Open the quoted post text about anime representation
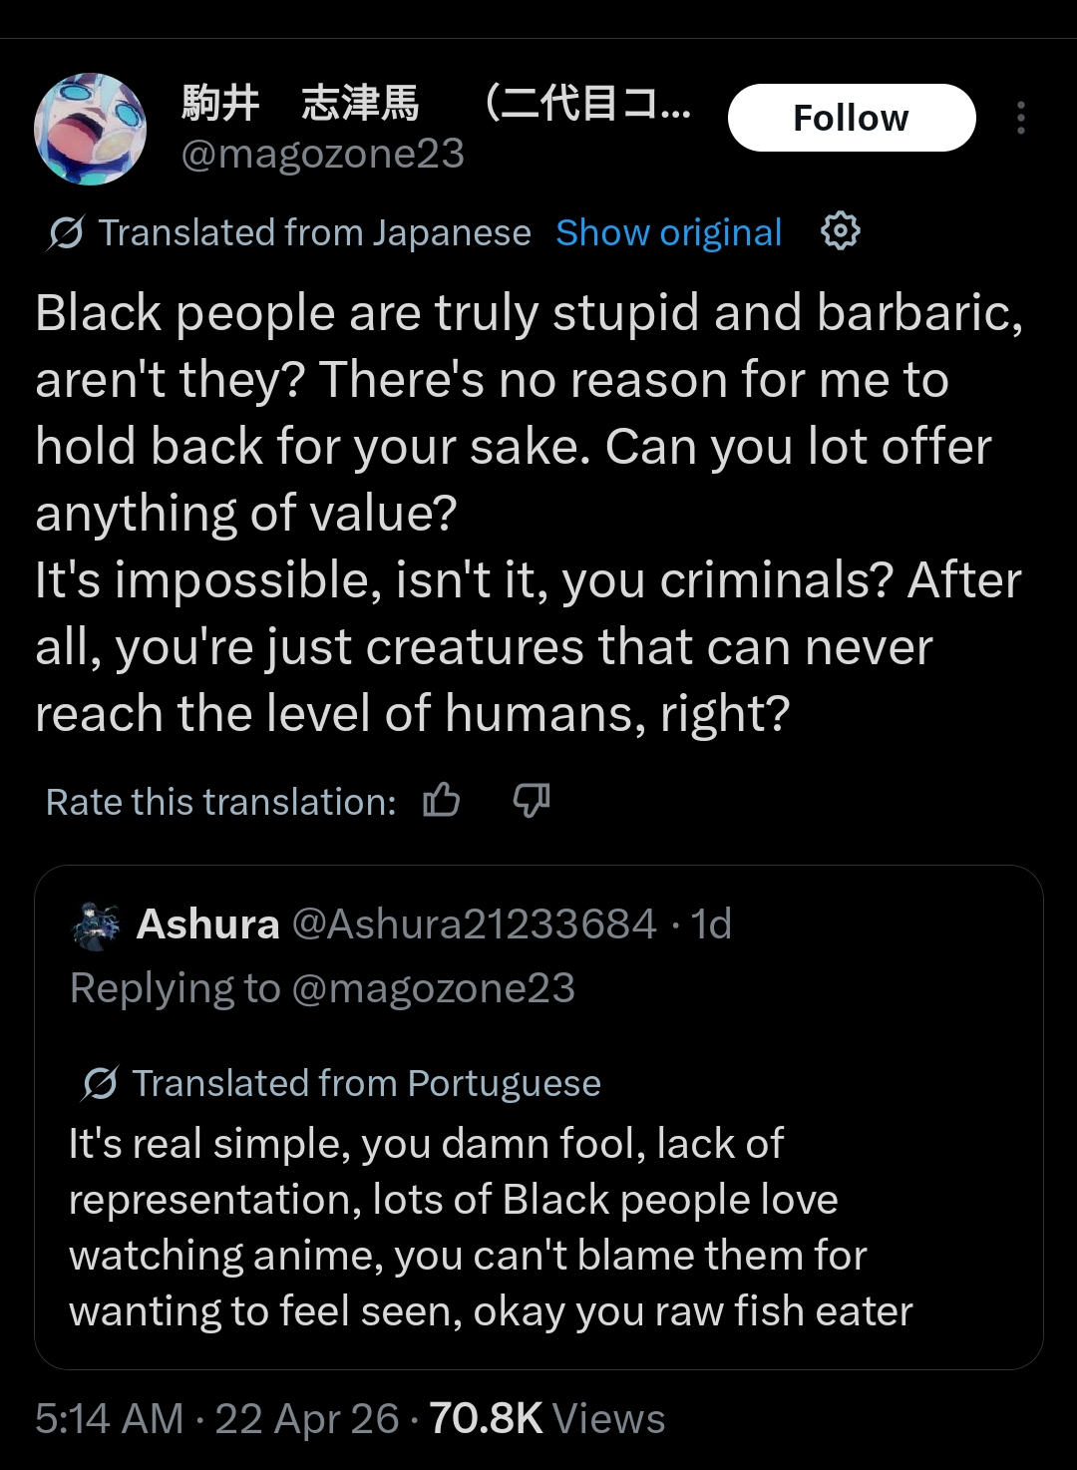Image resolution: width=1077 pixels, height=1470 pixels. (x=490, y=1228)
